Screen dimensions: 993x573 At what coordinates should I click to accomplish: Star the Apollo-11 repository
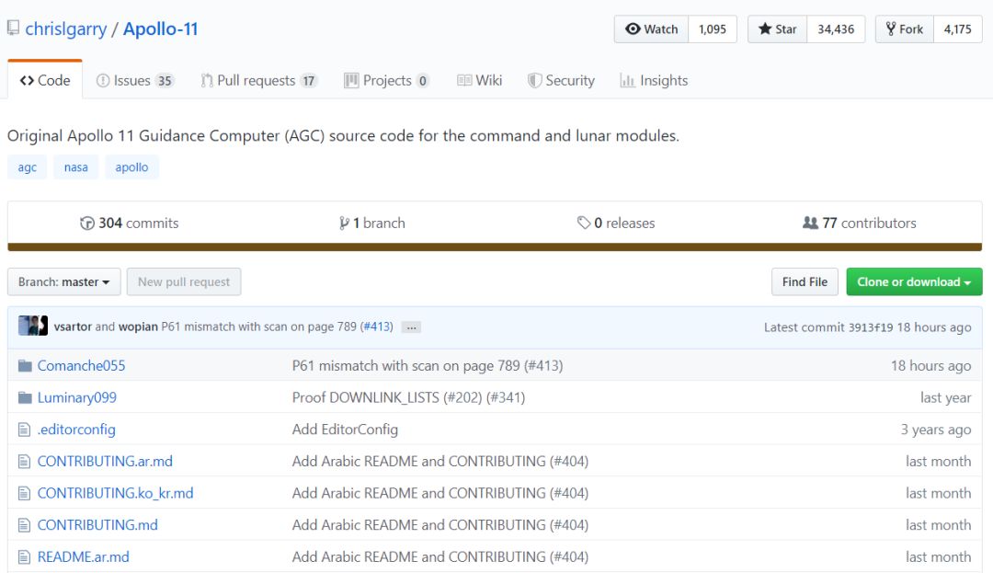pos(777,29)
